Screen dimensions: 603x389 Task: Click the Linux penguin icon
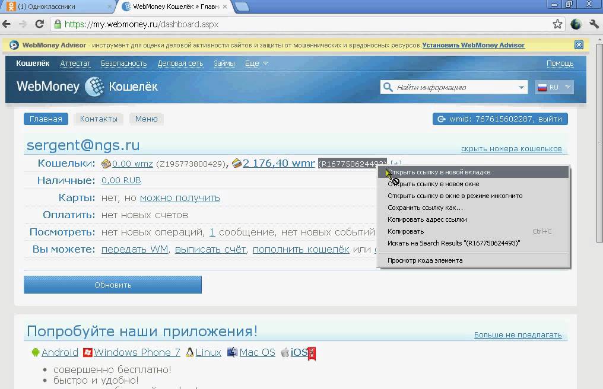point(189,352)
